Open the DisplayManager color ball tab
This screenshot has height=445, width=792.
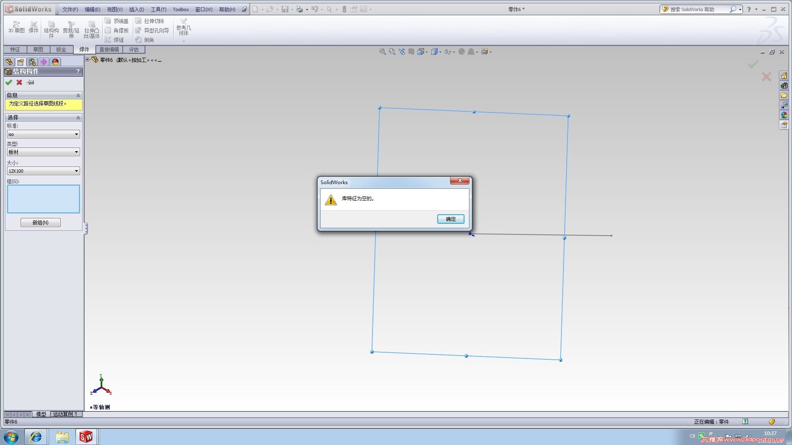55,62
